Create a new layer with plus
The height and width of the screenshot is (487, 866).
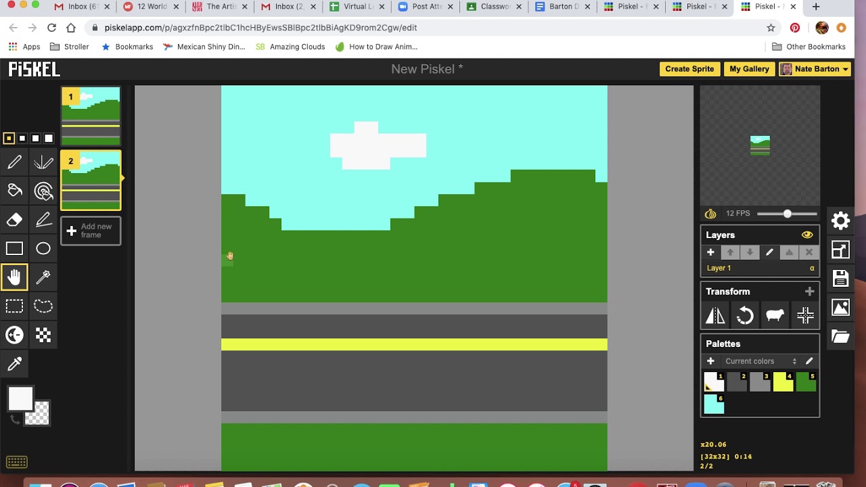710,252
